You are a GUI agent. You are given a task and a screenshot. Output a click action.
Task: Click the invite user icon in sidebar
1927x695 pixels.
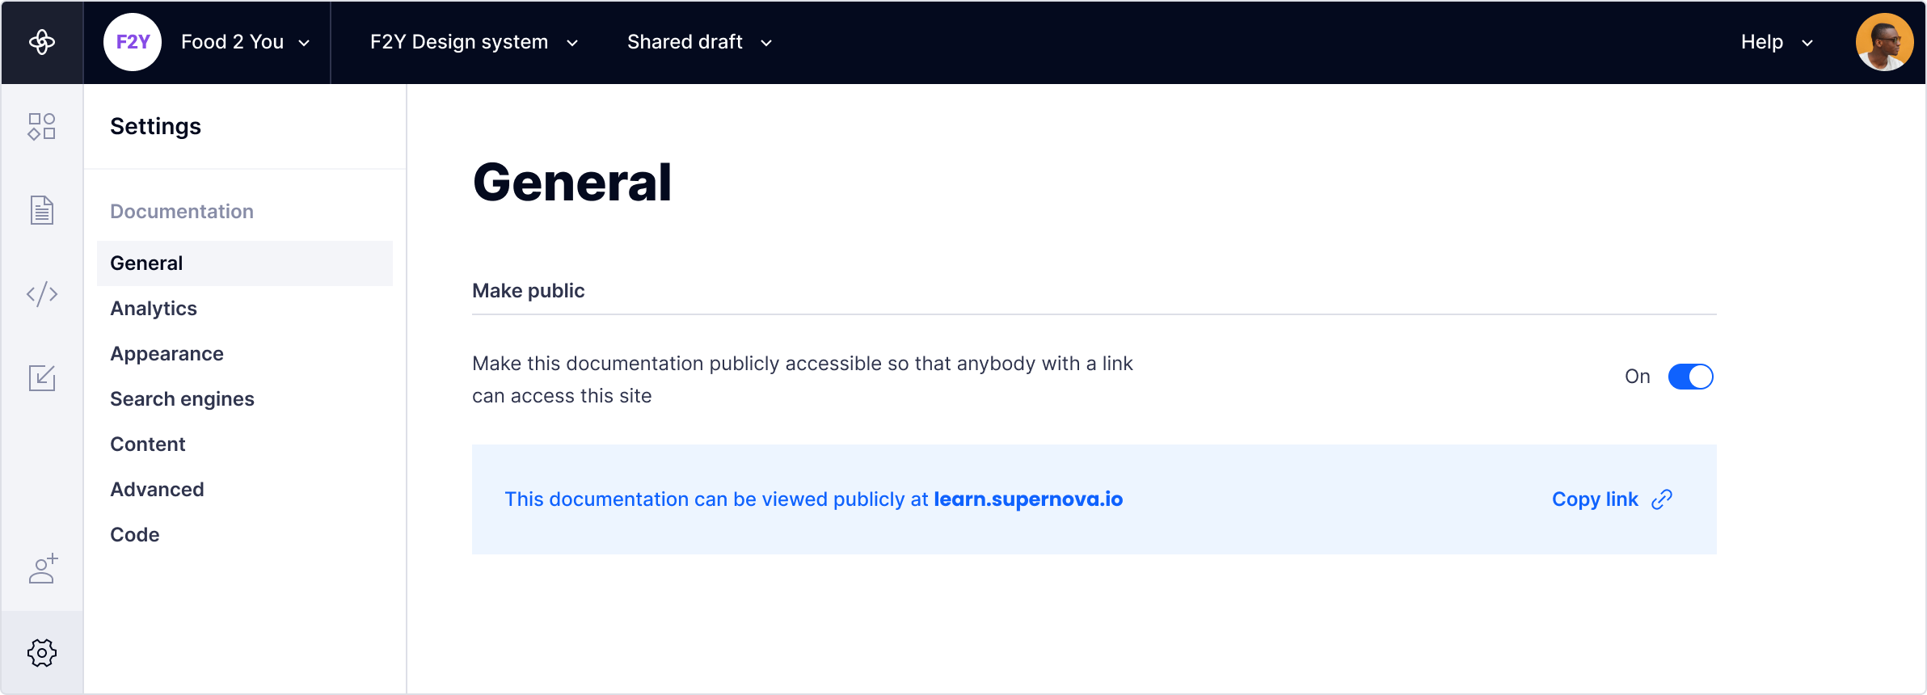pyautogui.click(x=41, y=570)
